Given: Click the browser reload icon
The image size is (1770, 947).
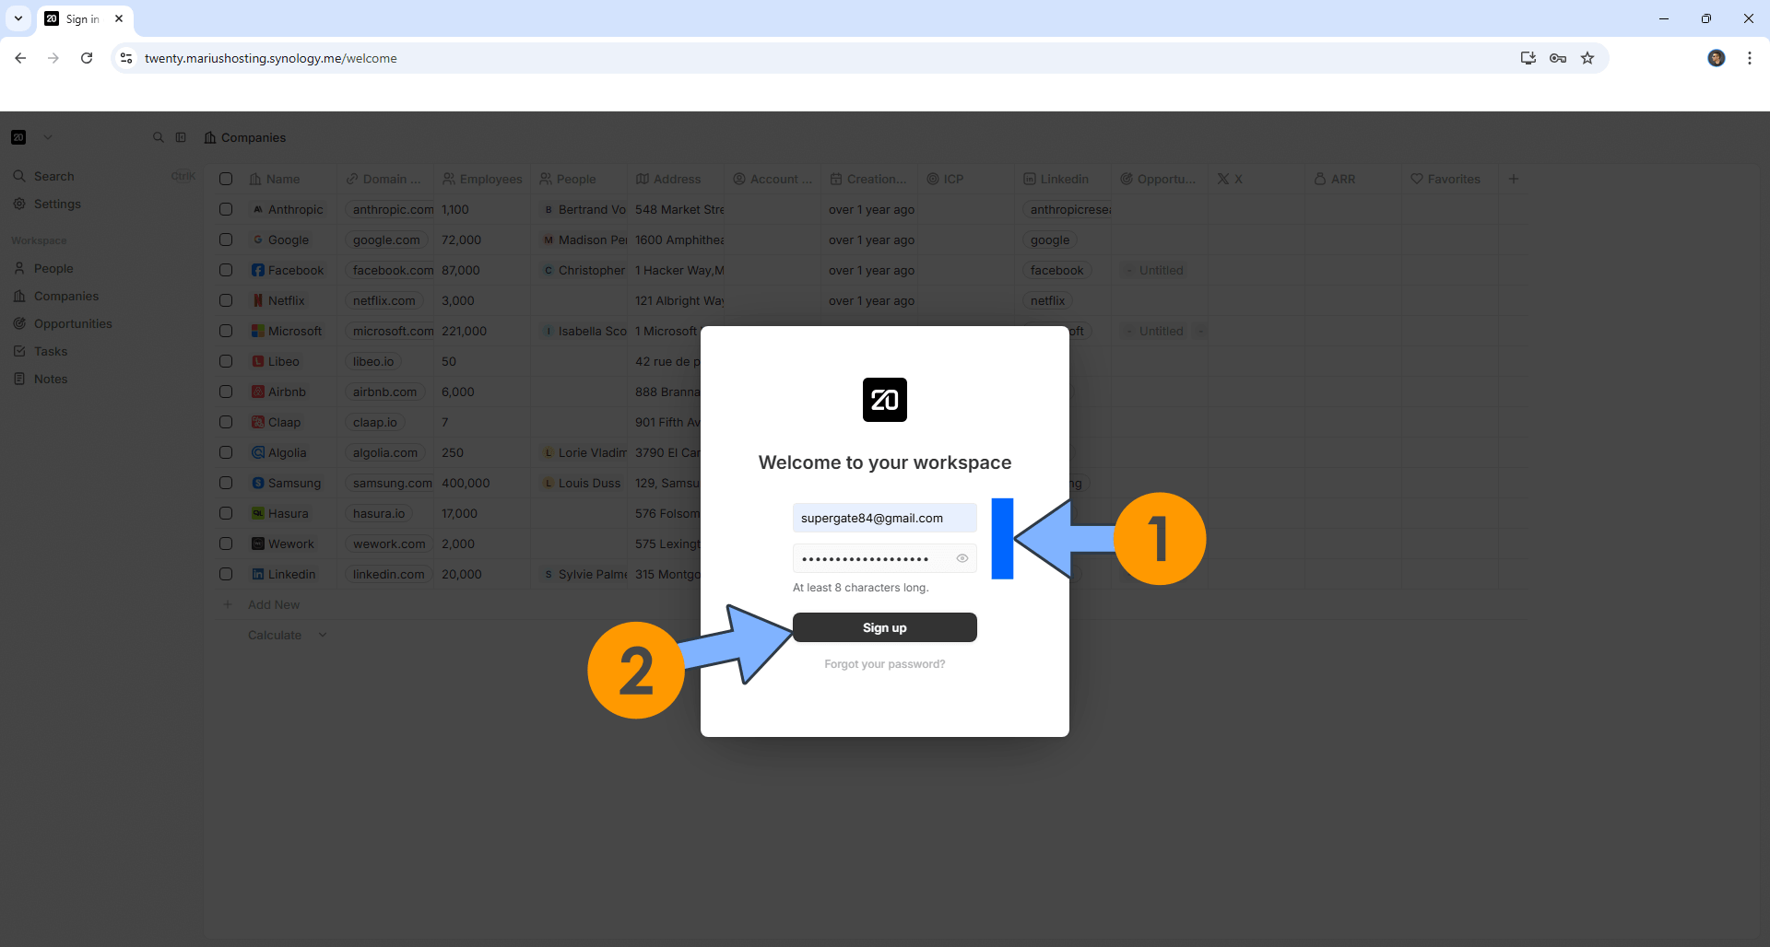Looking at the screenshot, I should [x=87, y=58].
